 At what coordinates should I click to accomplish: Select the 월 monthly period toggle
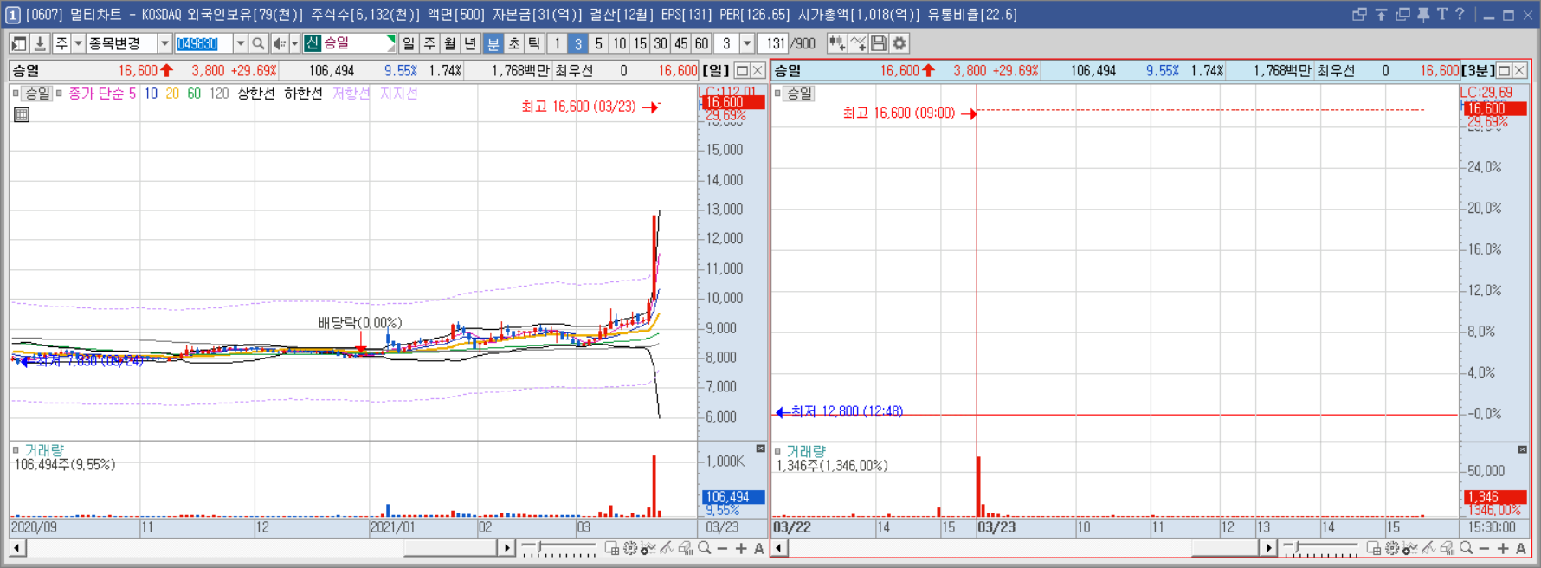point(450,43)
